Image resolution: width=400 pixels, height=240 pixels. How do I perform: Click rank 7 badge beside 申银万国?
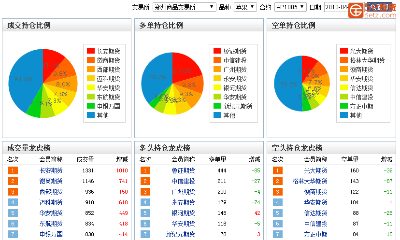click(13, 234)
